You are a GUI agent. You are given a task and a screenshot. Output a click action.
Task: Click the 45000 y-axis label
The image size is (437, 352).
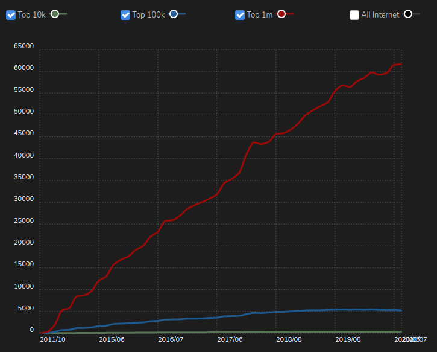(24, 133)
